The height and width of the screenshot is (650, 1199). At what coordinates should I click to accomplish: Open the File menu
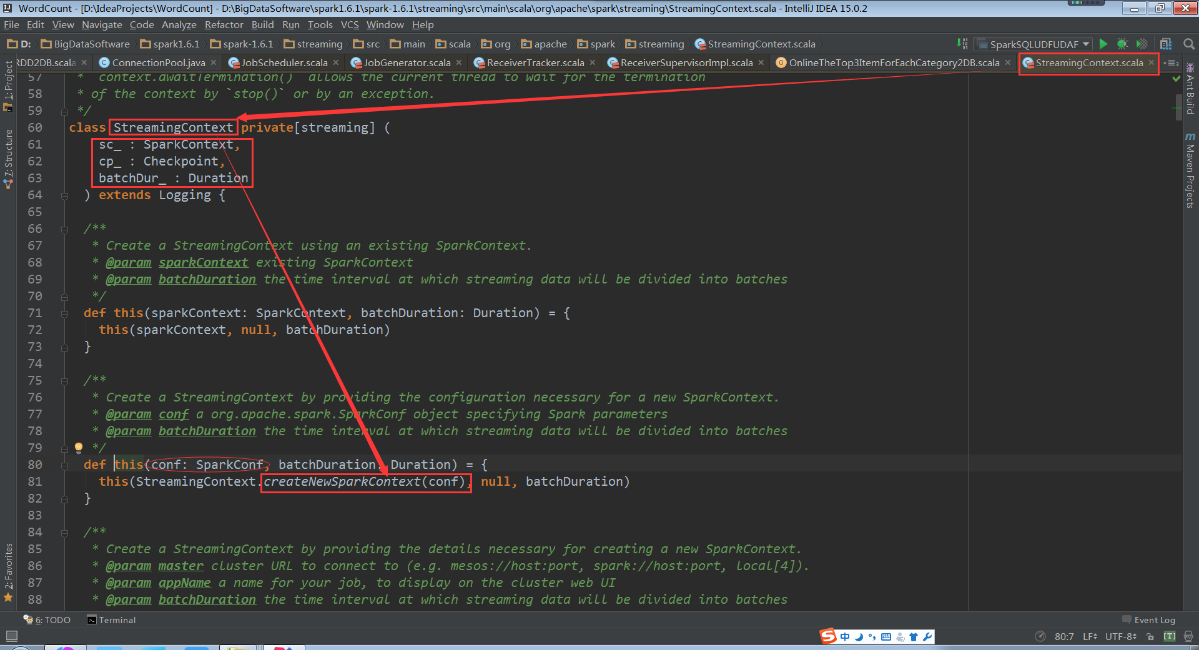11,25
